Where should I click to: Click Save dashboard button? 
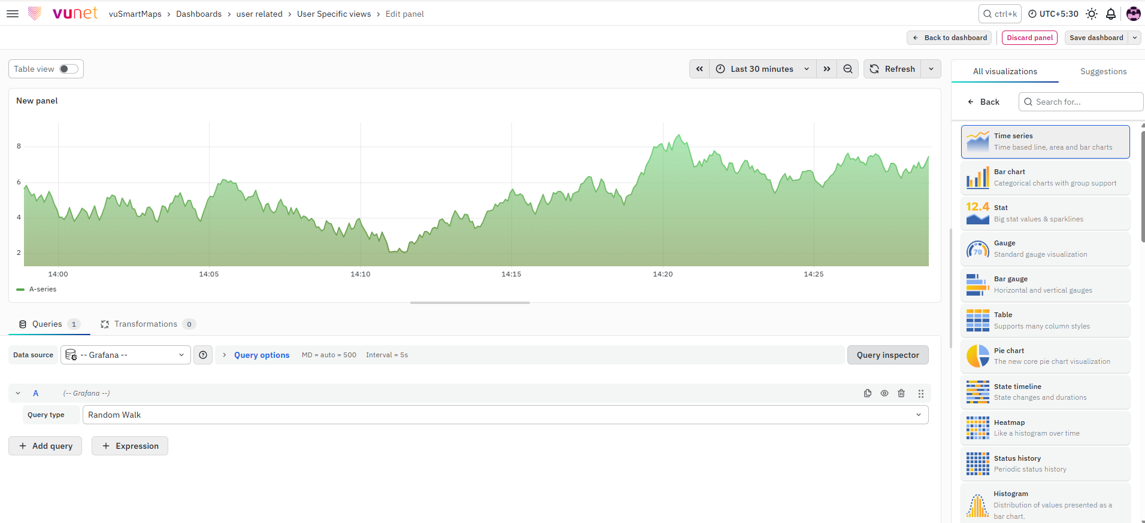pos(1096,38)
